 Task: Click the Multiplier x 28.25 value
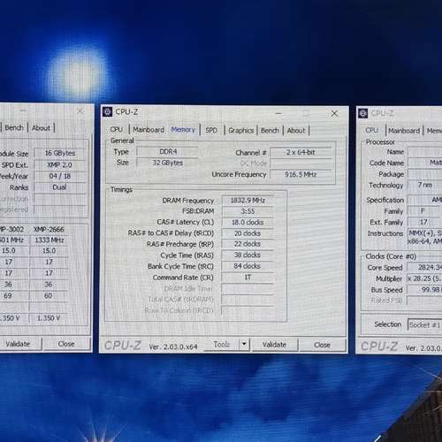[425, 278]
